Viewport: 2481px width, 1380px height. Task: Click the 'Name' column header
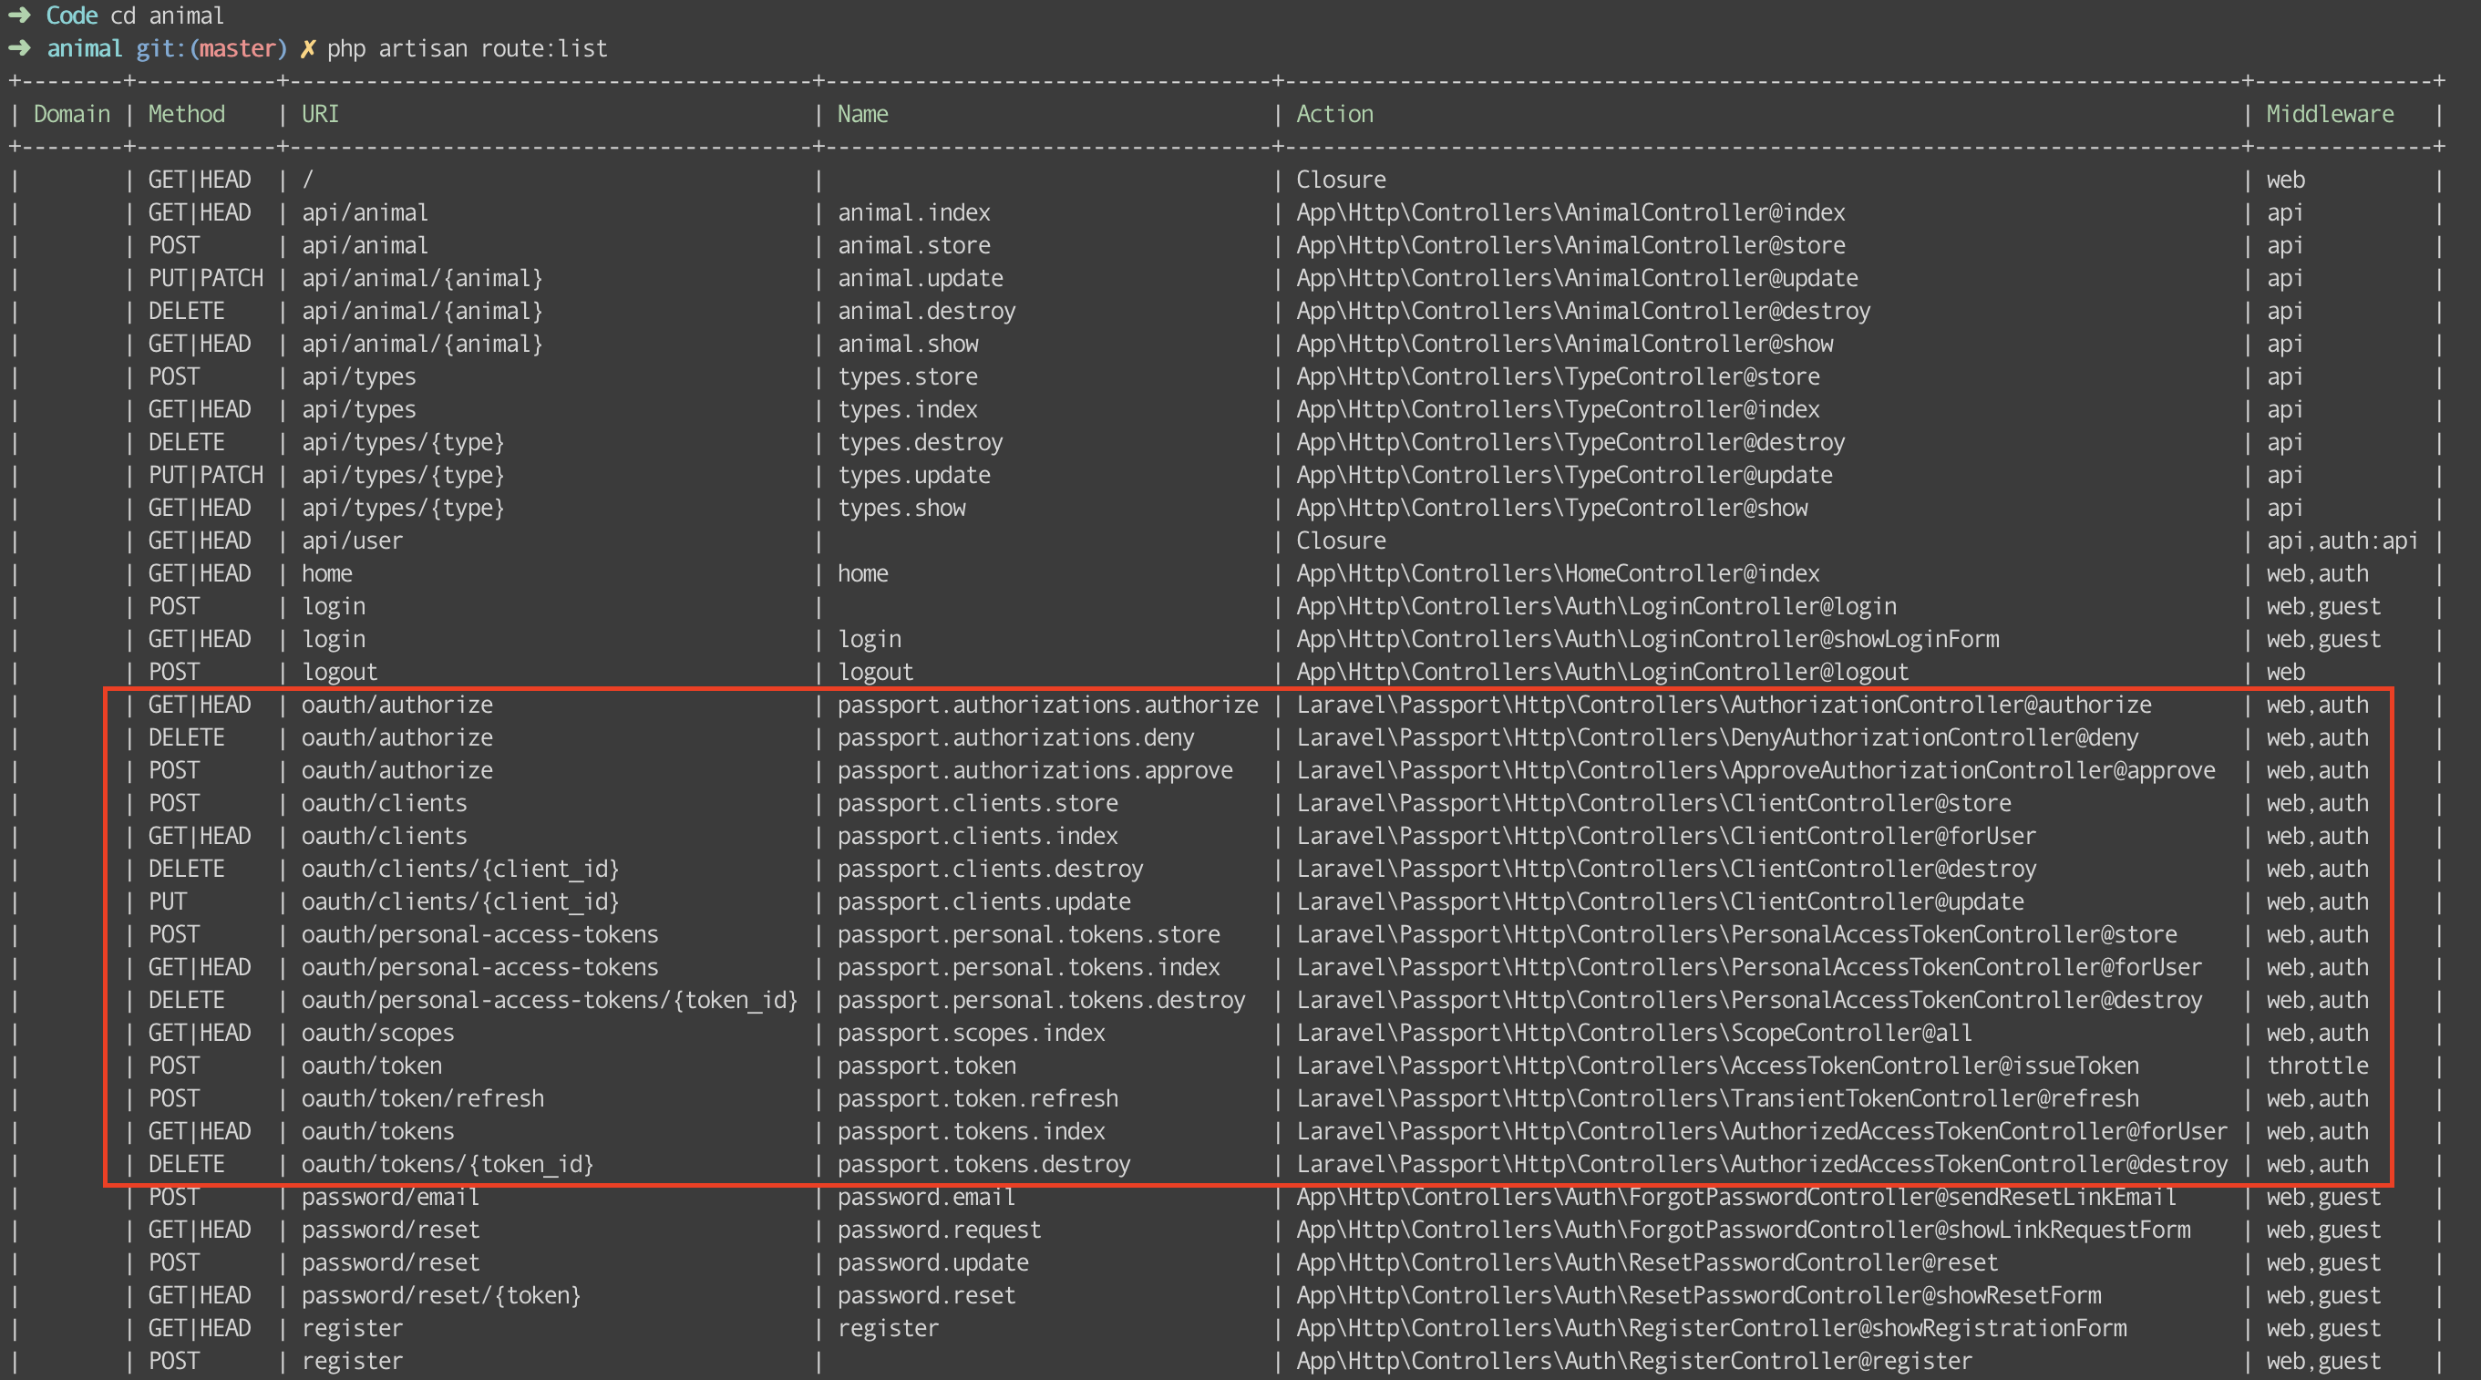863,114
